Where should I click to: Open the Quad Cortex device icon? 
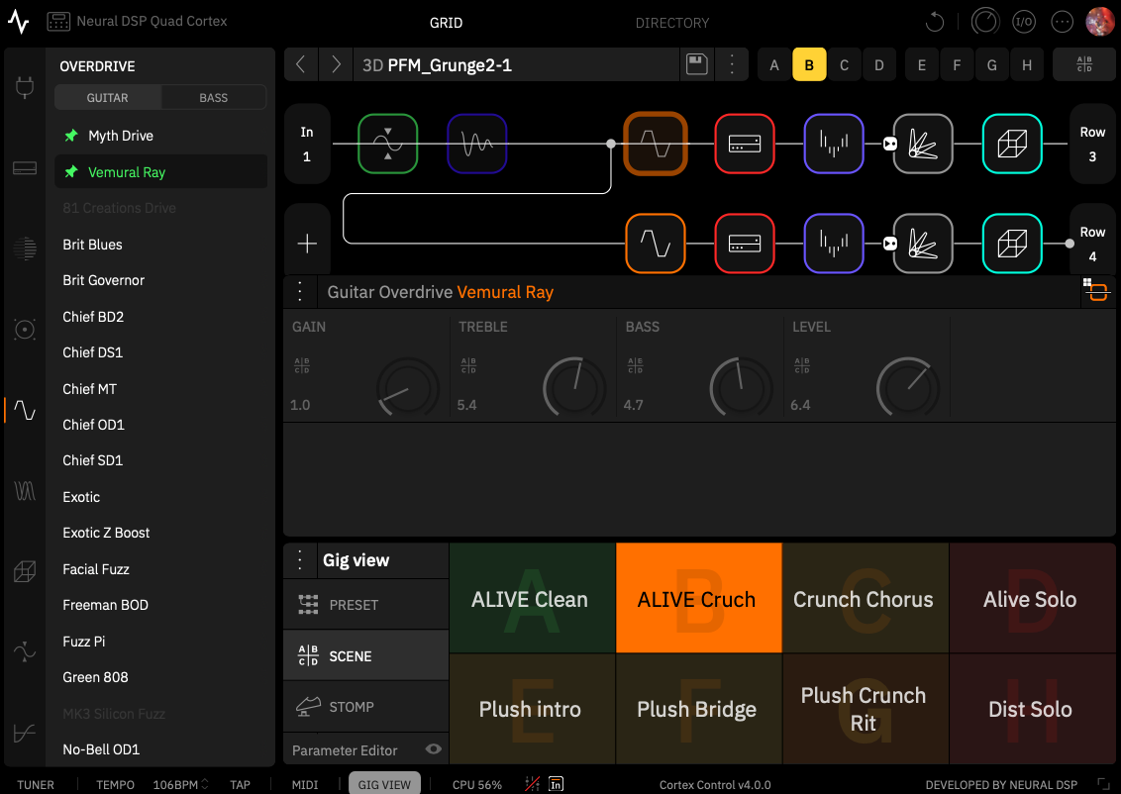(57, 22)
